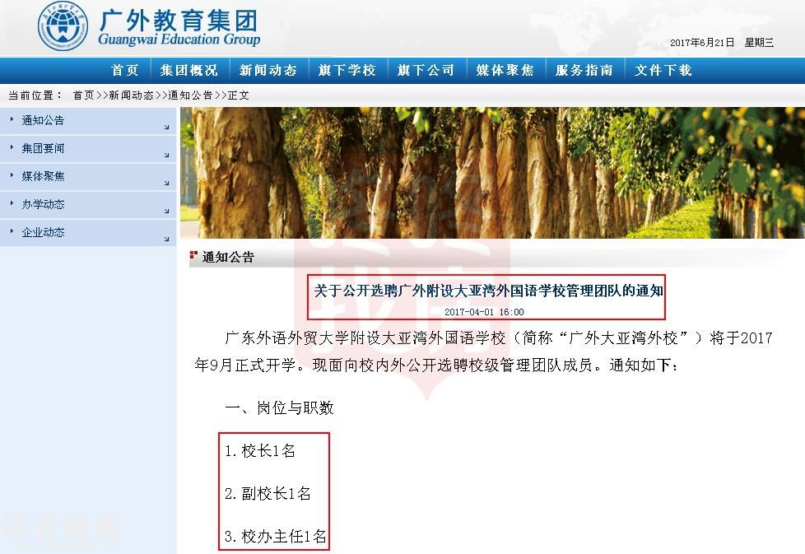
Task: Open the 首页 navigation menu item
Action: pyautogui.click(x=125, y=70)
